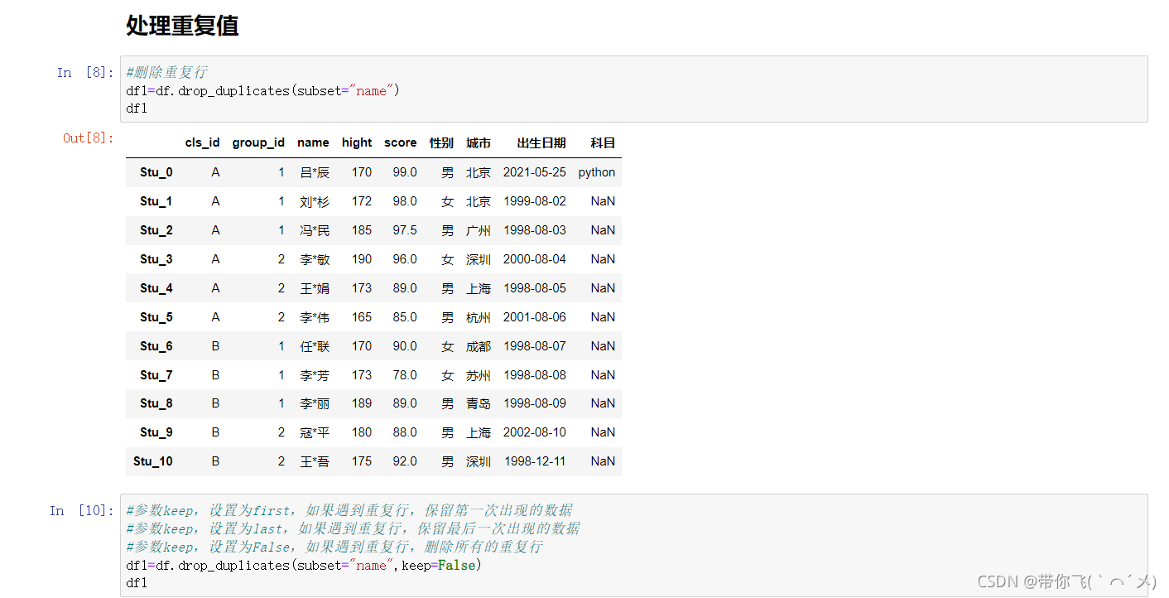1169x598 pixels.
Task: Click the name cell 李*丽
Action: [315, 403]
